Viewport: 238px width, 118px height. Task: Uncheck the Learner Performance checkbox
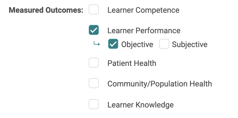(94, 30)
